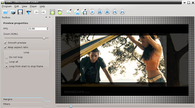Click the brush with floppy disk icon

(84, 12)
